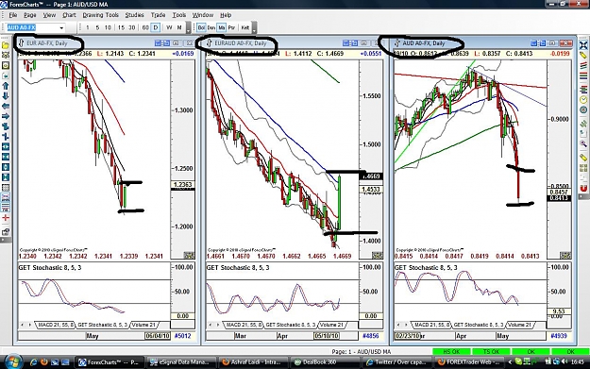Click Internet Explorer icon in taskbar quick launch
This screenshot has height=369, width=590.
(33, 362)
